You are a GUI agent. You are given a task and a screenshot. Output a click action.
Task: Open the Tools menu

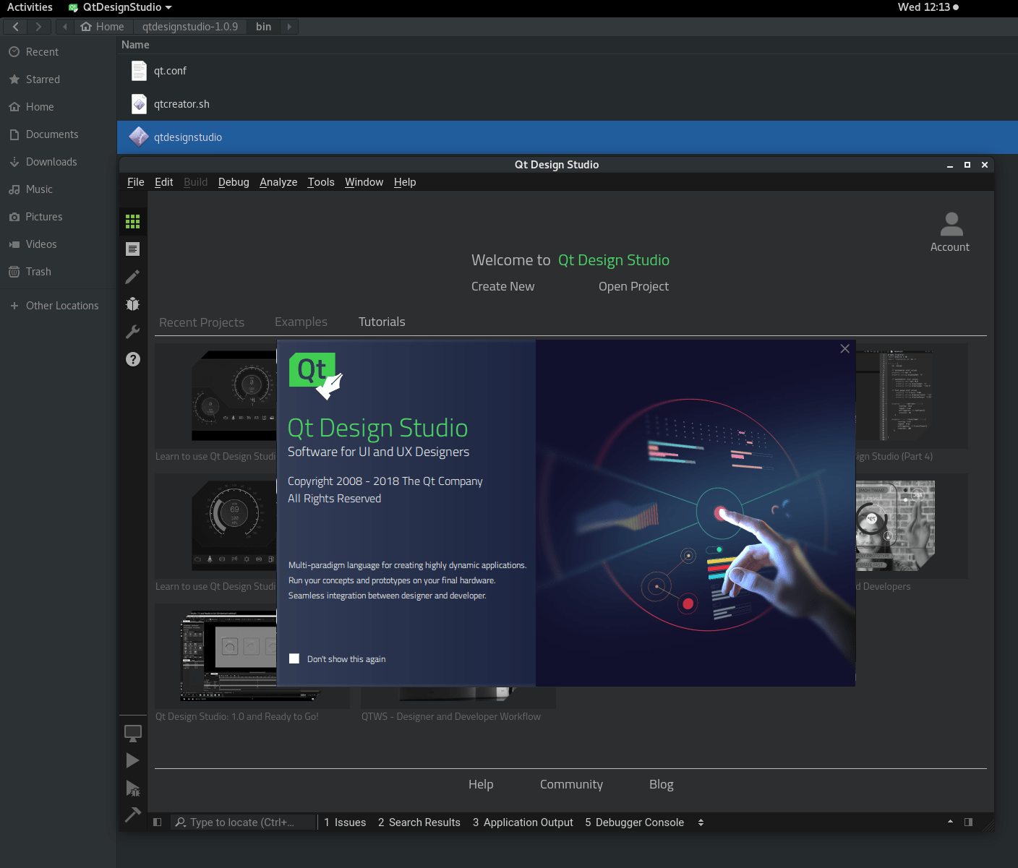321,181
